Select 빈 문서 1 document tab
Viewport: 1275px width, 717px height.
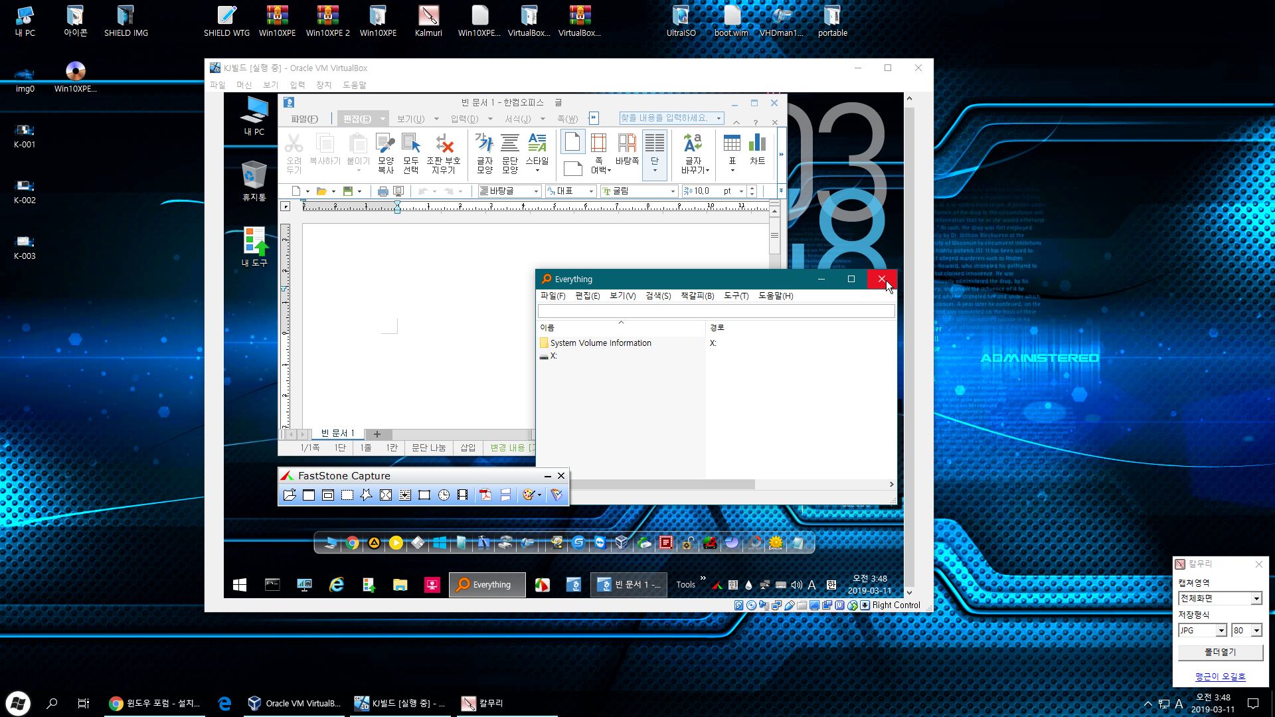(x=338, y=434)
